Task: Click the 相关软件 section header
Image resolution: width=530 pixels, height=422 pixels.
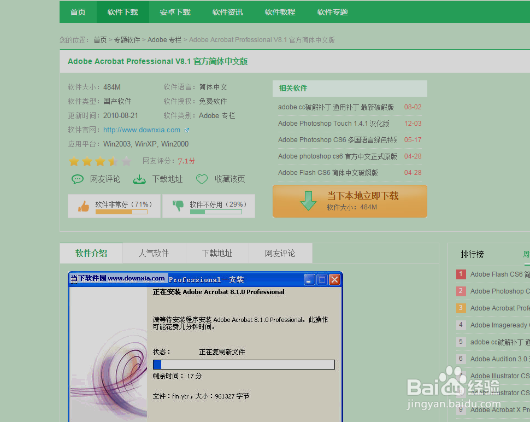Action: [x=350, y=88]
